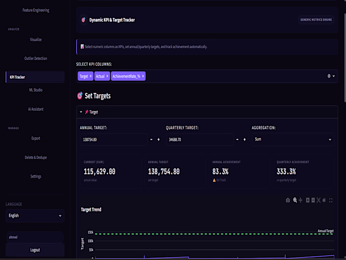Click the page vertical scrollbar

(x=345, y=57)
